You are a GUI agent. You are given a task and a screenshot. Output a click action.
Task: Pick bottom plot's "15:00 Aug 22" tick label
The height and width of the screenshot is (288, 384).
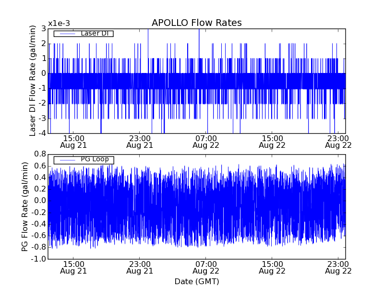[272, 267]
